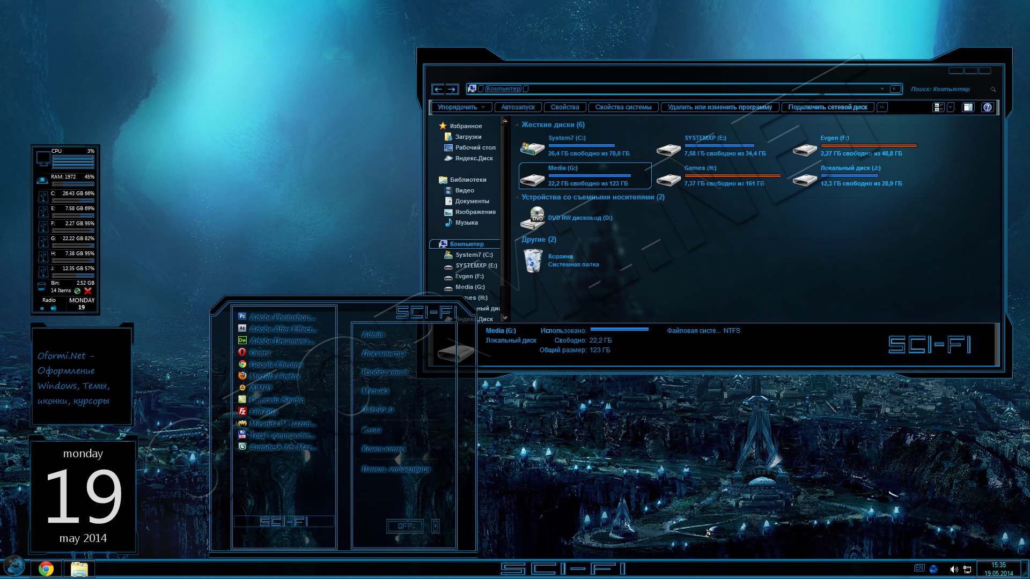Click the Autodesk 3ds Max icon
Viewport: 1030px width, 579px height.
(x=241, y=447)
